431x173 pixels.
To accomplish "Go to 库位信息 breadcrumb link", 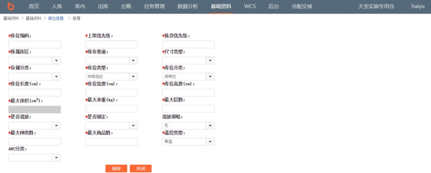I will click(56, 18).
